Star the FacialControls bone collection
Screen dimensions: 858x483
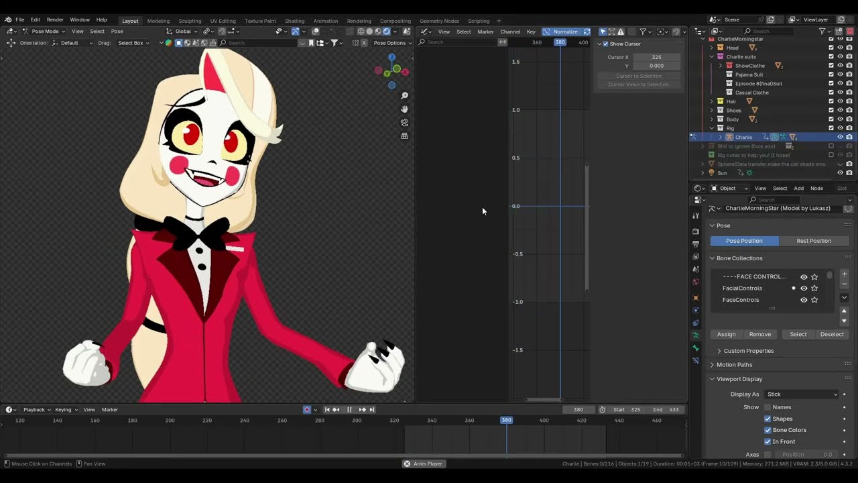[814, 288]
